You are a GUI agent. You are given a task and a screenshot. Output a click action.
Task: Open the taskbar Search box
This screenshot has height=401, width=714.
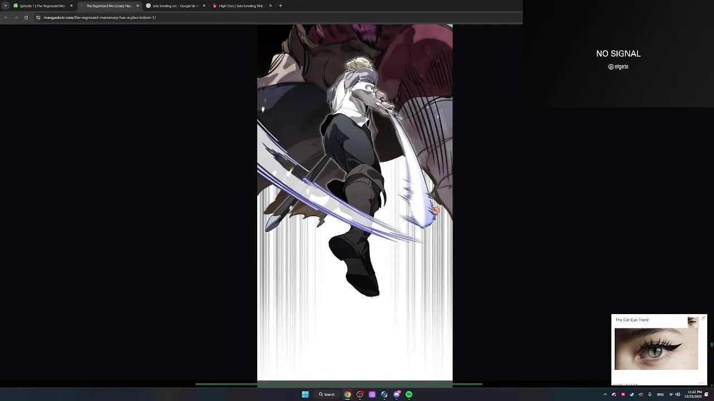[327, 394]
